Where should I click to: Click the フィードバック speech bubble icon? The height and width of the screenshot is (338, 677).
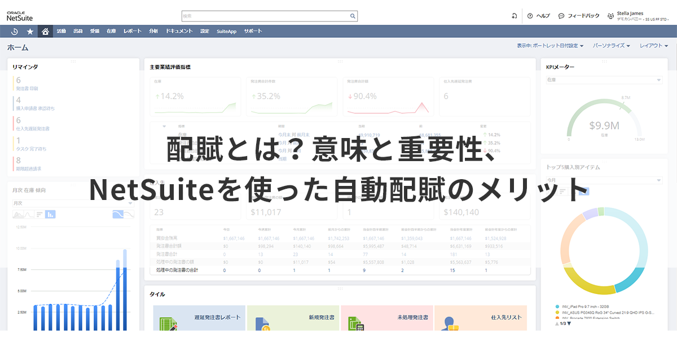pos(561,16)
